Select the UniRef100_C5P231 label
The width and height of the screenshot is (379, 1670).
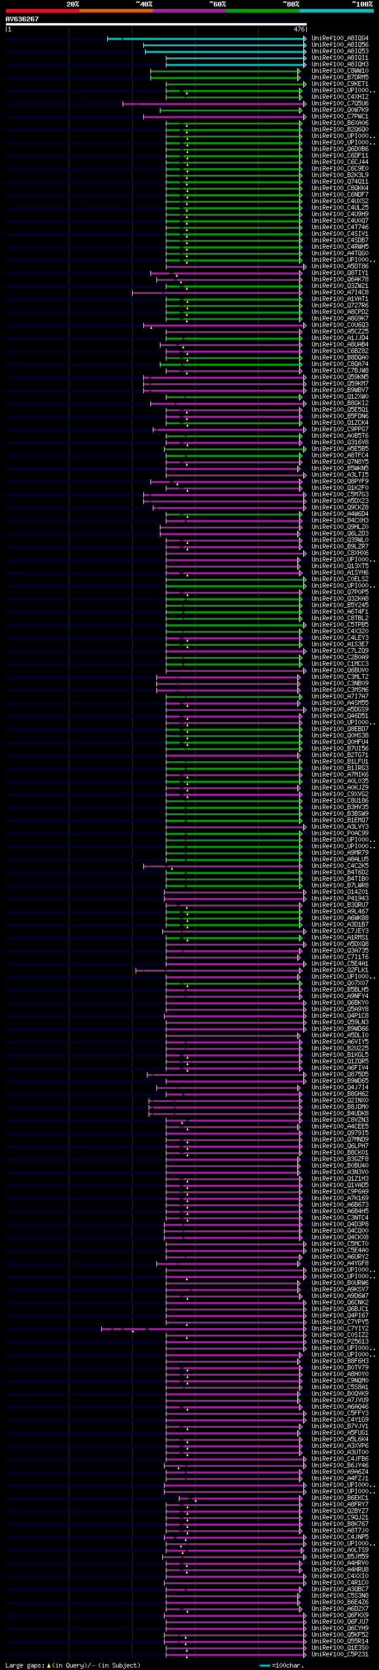(340, 1654)
